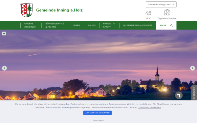This screenshot has width=197, height=123.
Task: Click the Suche search field
Action: [x=166, y=26]
